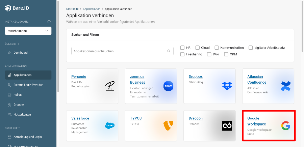
Task: Open the Mitarbeitende instance dropdown
Action: tap(28, 31)
